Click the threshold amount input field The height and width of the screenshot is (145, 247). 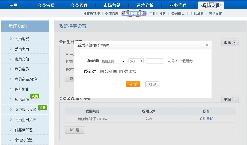(155, 61)
